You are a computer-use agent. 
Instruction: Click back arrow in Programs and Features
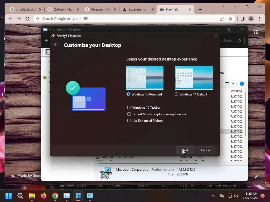46,41
